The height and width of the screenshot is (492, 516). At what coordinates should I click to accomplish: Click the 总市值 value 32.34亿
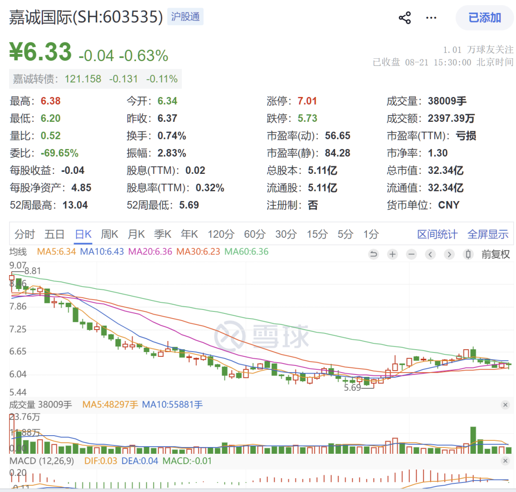pos(446,171)
